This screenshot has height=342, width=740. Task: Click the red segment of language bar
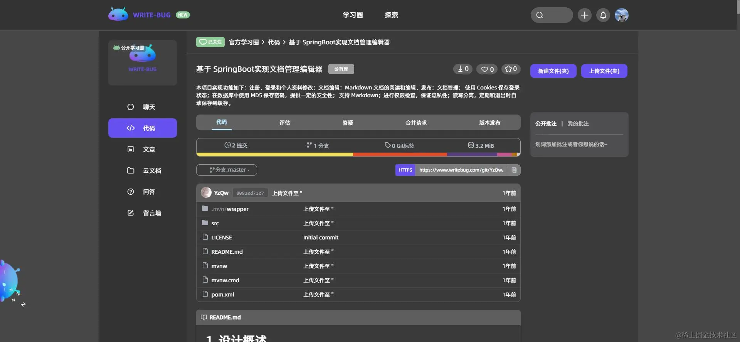coord(400,155)
